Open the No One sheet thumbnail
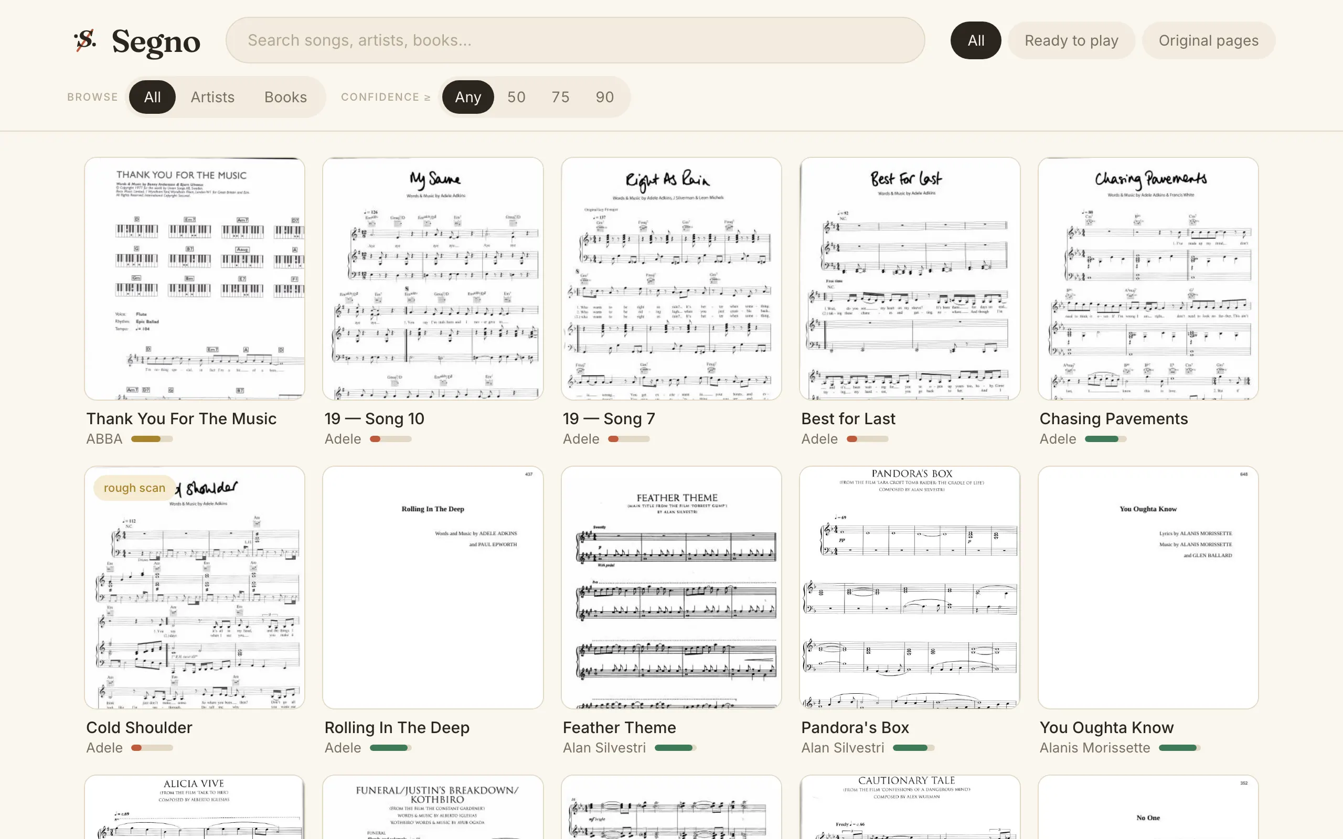1343x839 pixels. 1148,808
